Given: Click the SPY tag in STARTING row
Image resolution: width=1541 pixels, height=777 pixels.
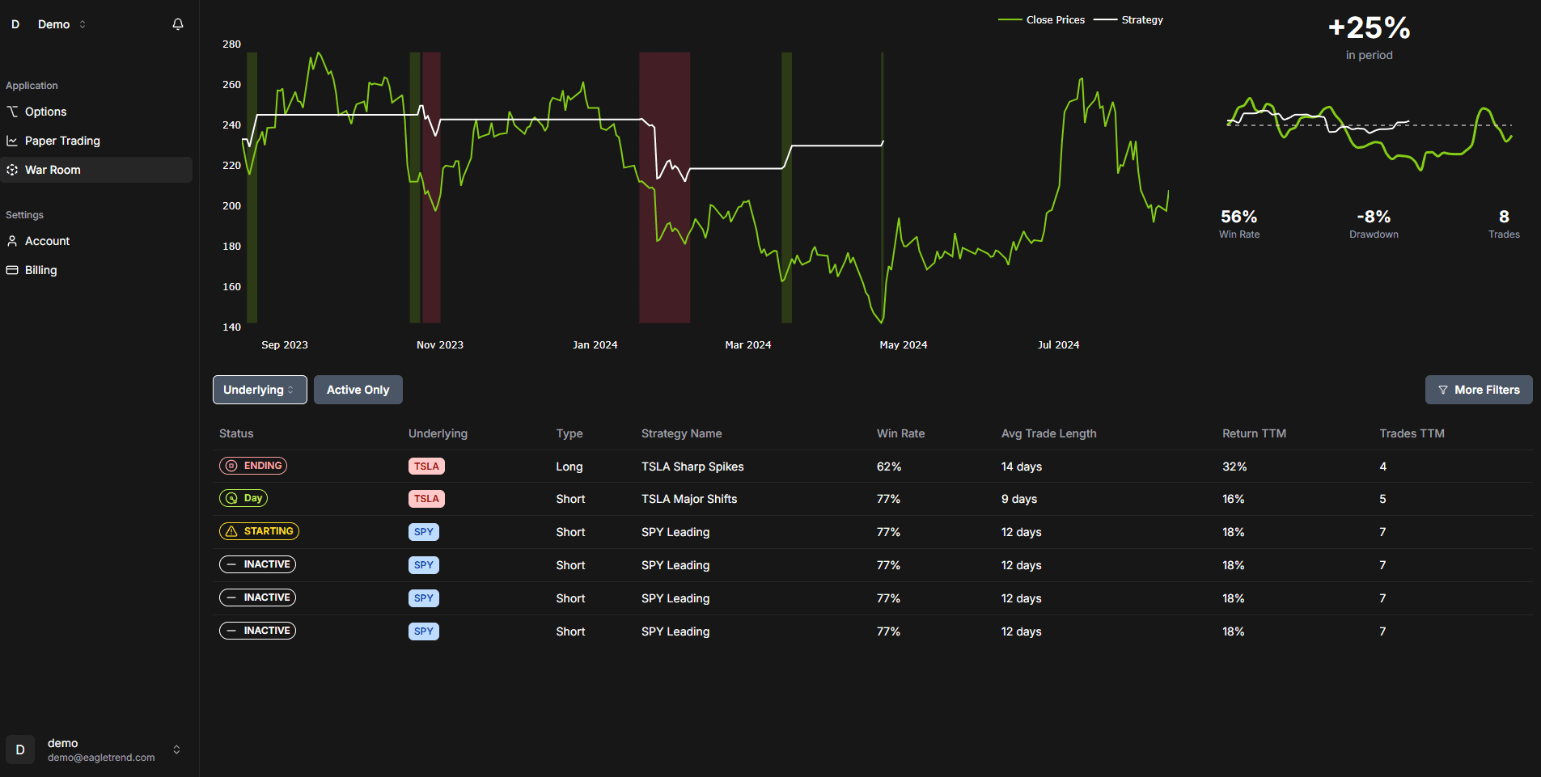Looking at the screenshot, I should 424,532.
